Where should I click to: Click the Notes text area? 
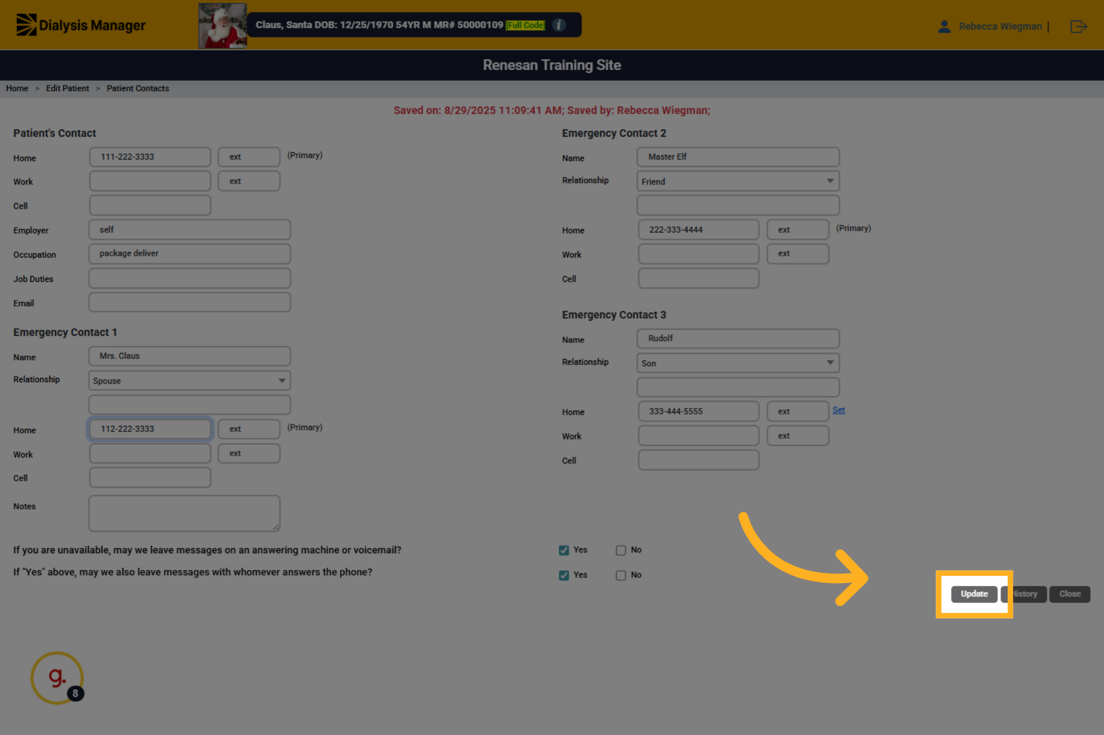pyautogui.click(x=184, y=513)
